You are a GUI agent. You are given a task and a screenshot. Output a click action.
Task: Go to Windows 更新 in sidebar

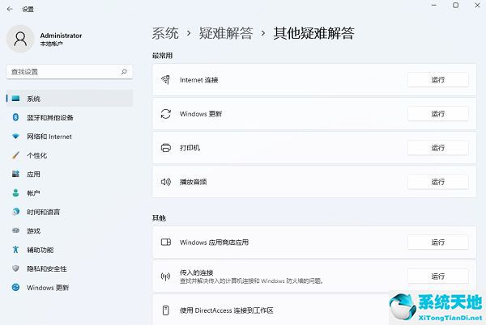coord(47,288)
